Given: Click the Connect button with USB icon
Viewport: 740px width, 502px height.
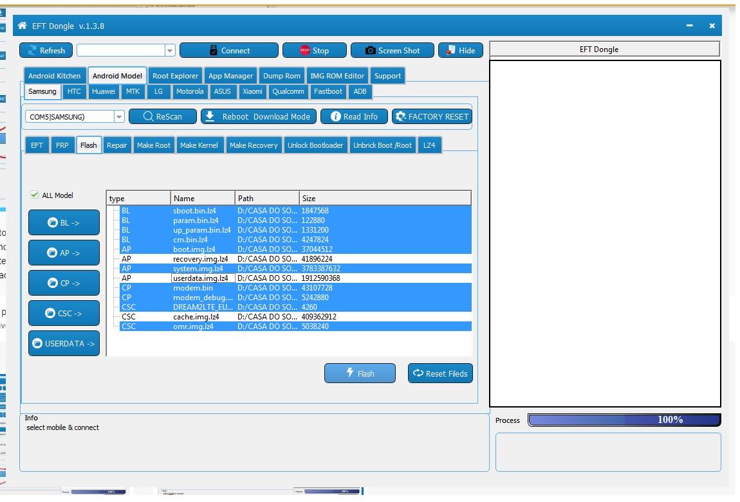Looking at the screenshot, I should (229, 50).
